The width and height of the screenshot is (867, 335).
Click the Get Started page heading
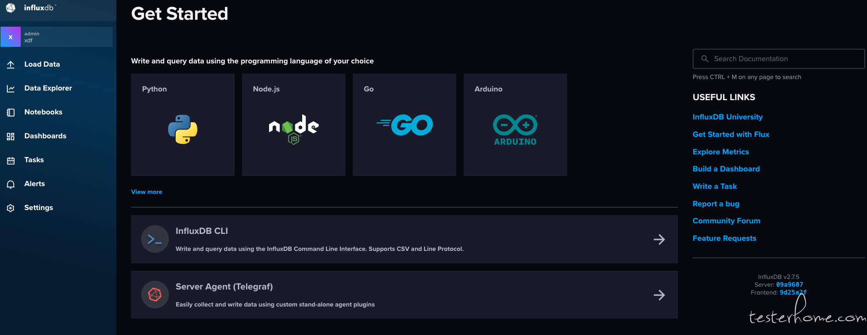pyautogui.click(x=179, y=13)
